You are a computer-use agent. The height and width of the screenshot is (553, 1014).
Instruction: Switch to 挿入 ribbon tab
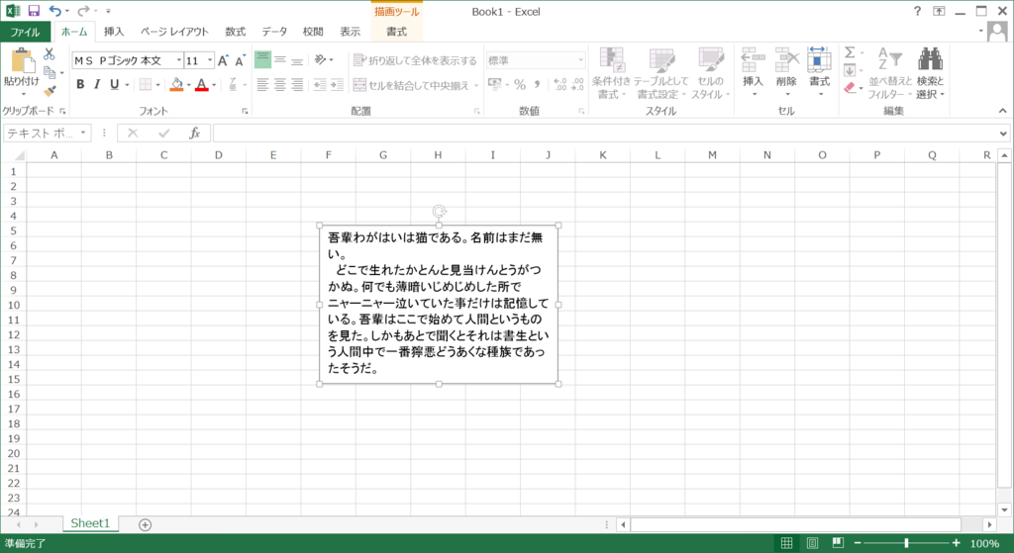tap(114, 32)
